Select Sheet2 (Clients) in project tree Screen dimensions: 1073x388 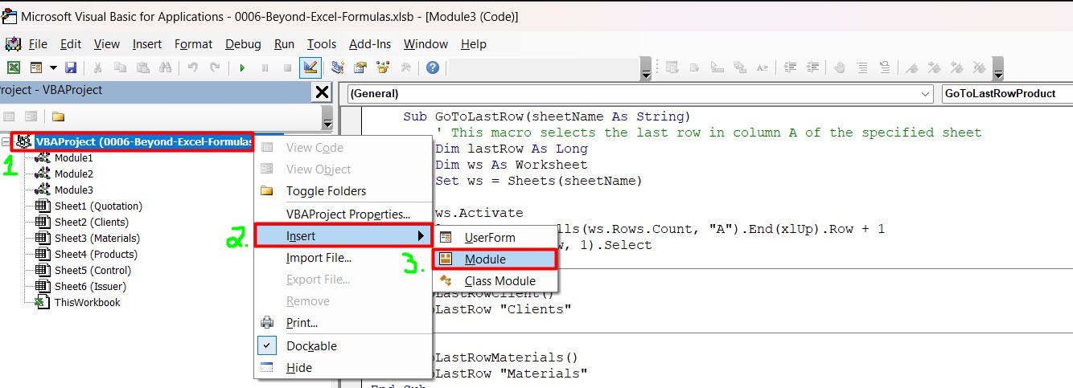click(91, 223)
